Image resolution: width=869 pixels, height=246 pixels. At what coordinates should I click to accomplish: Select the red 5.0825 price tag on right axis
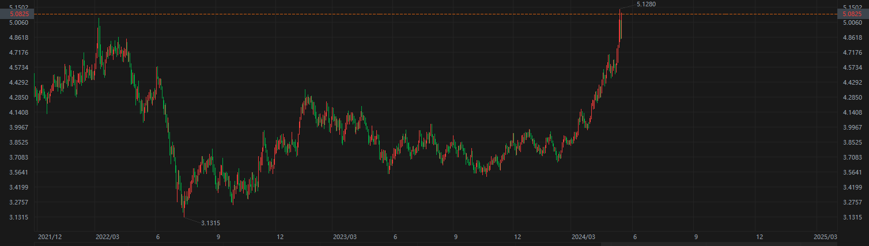tap(851, 14)
